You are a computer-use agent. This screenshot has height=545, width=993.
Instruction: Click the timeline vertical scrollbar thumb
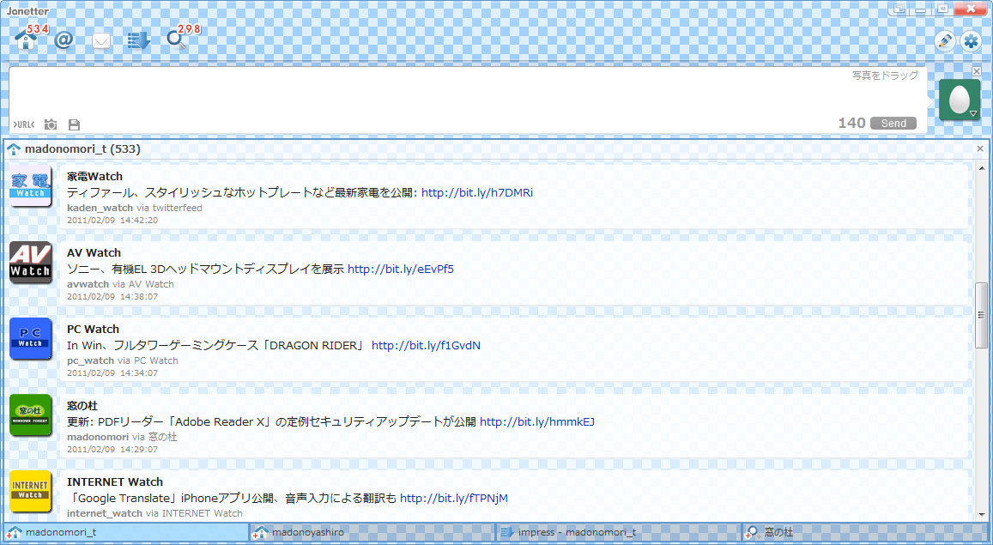(982, 315)
